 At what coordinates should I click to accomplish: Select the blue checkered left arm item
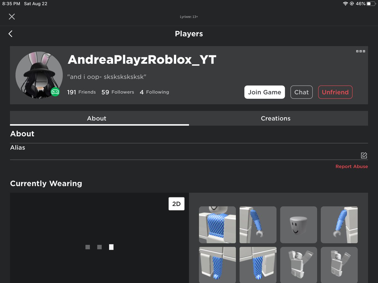pos(339,225)
